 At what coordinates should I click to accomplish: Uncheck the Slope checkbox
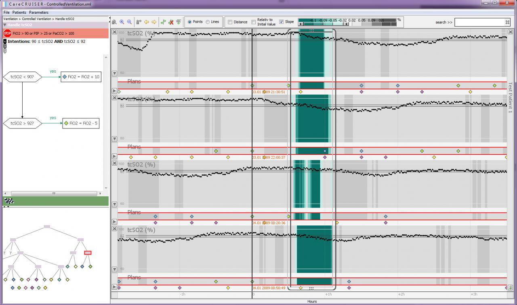[282, 22]
